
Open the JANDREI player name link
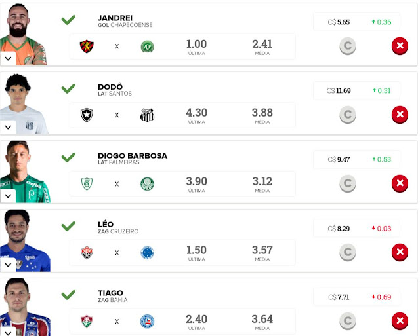[x=115, y=18]
